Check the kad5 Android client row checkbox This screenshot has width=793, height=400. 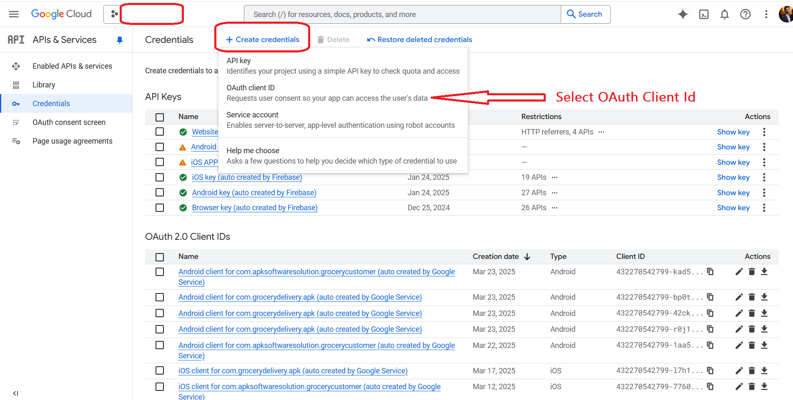click(160, 272)
